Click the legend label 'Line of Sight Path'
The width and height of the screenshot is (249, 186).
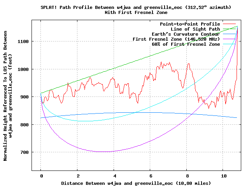[195, 29]
